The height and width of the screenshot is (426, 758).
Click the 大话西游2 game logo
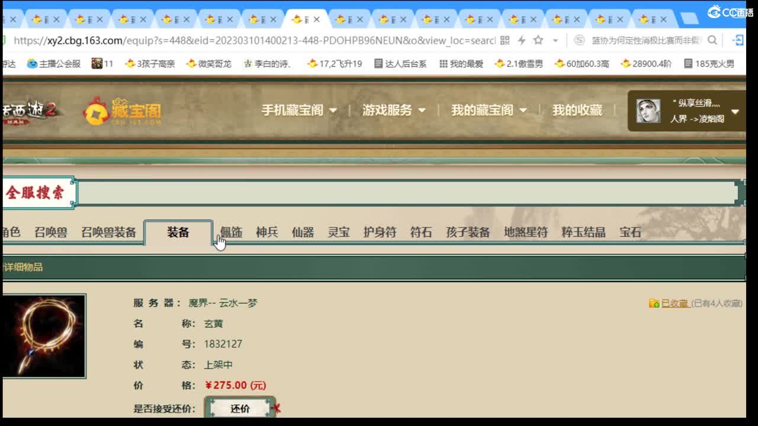pos(31,111)
